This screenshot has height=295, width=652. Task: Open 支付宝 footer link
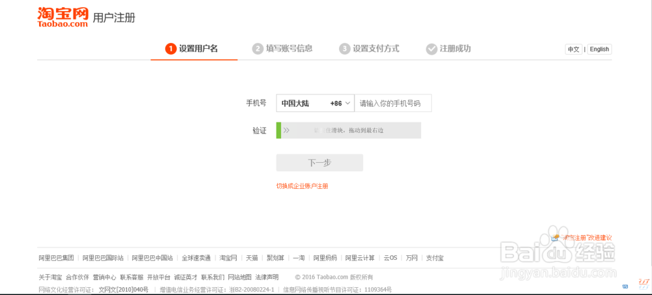tap(435, 258)
